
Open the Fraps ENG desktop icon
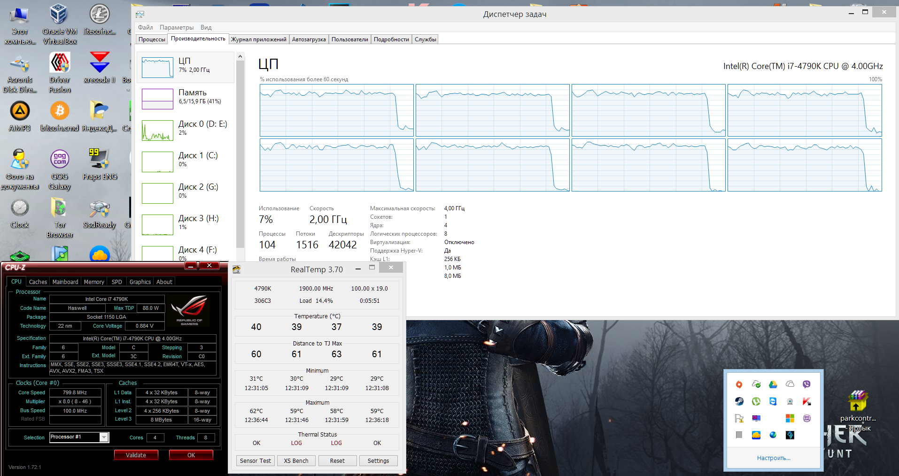click(x=100, y=164)
